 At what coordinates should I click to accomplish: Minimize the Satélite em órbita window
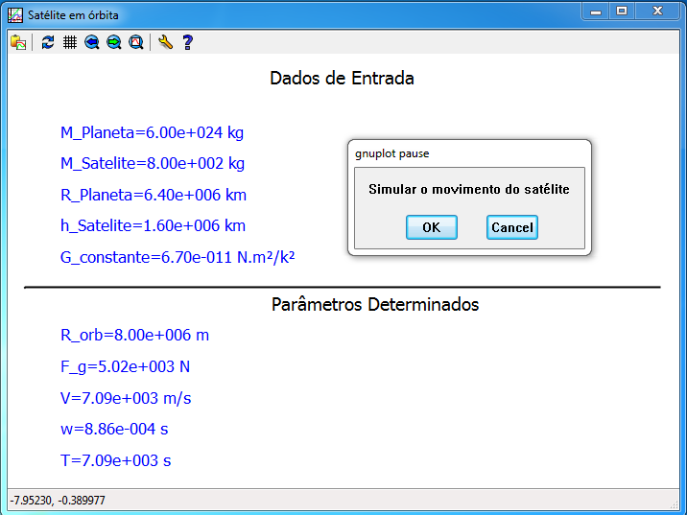(x=596, y=11)
